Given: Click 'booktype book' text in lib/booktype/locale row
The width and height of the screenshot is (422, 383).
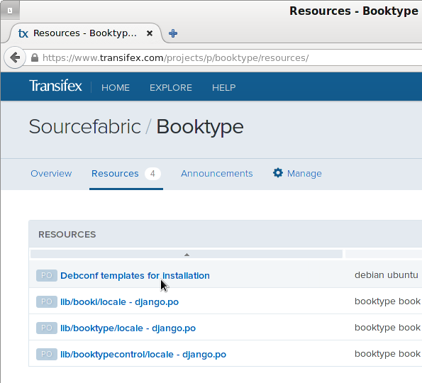Looking at the screenshot, I should pos(387,327).
